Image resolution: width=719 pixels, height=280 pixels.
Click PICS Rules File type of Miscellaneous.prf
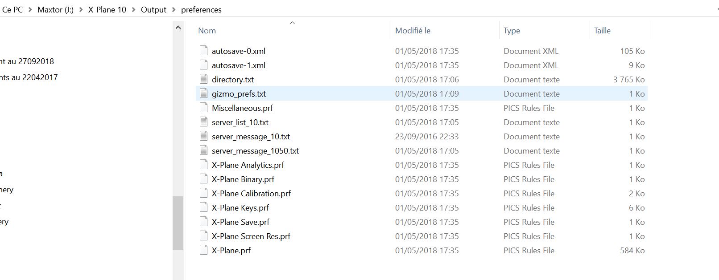coord(529,108)
